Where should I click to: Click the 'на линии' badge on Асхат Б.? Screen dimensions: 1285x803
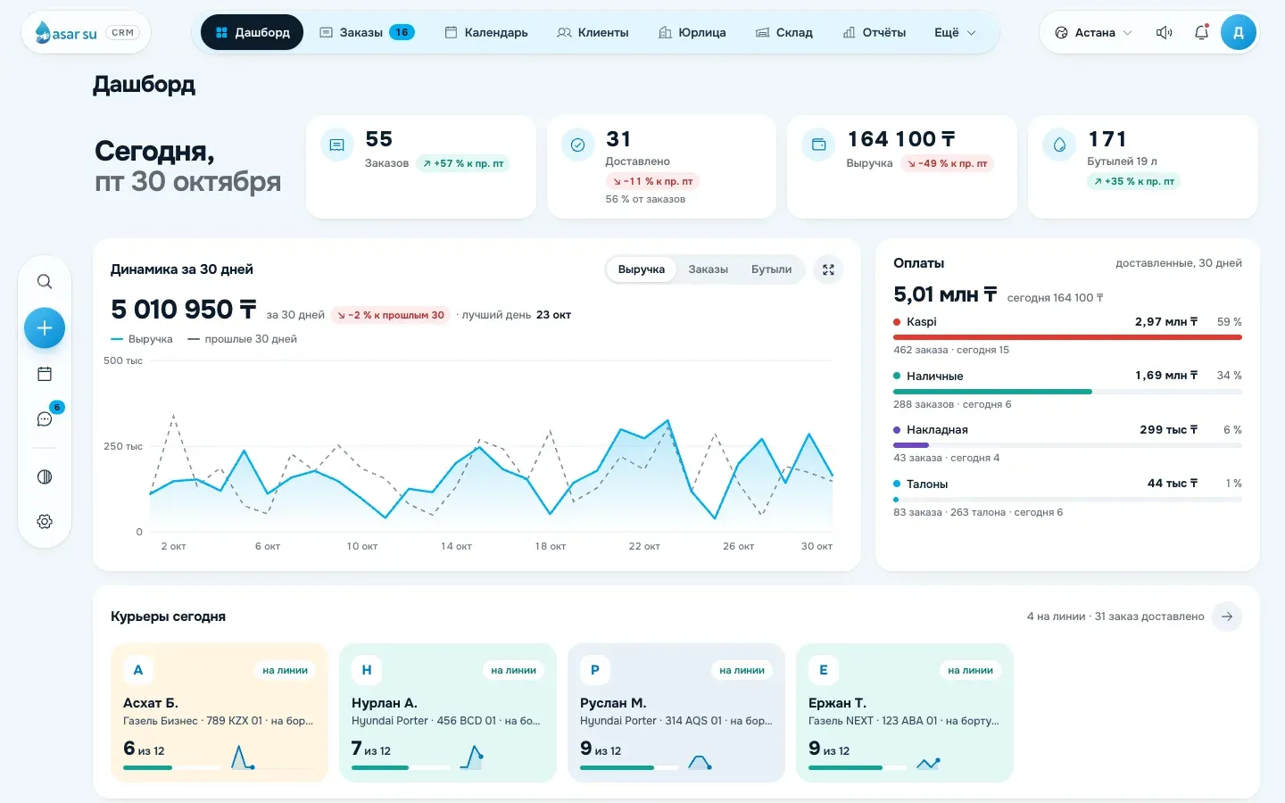(285, 670)
